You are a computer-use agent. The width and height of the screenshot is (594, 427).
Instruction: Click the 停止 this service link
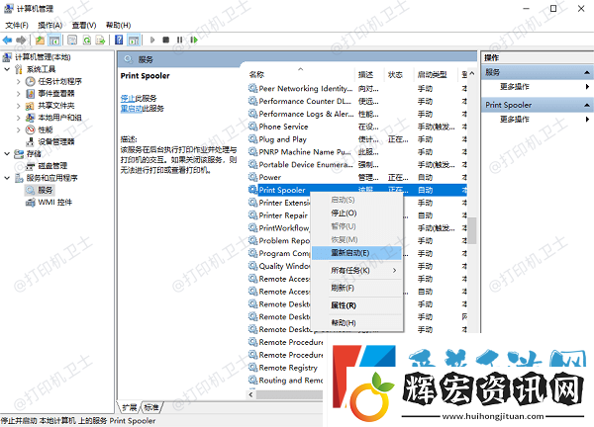click(128, 98)
